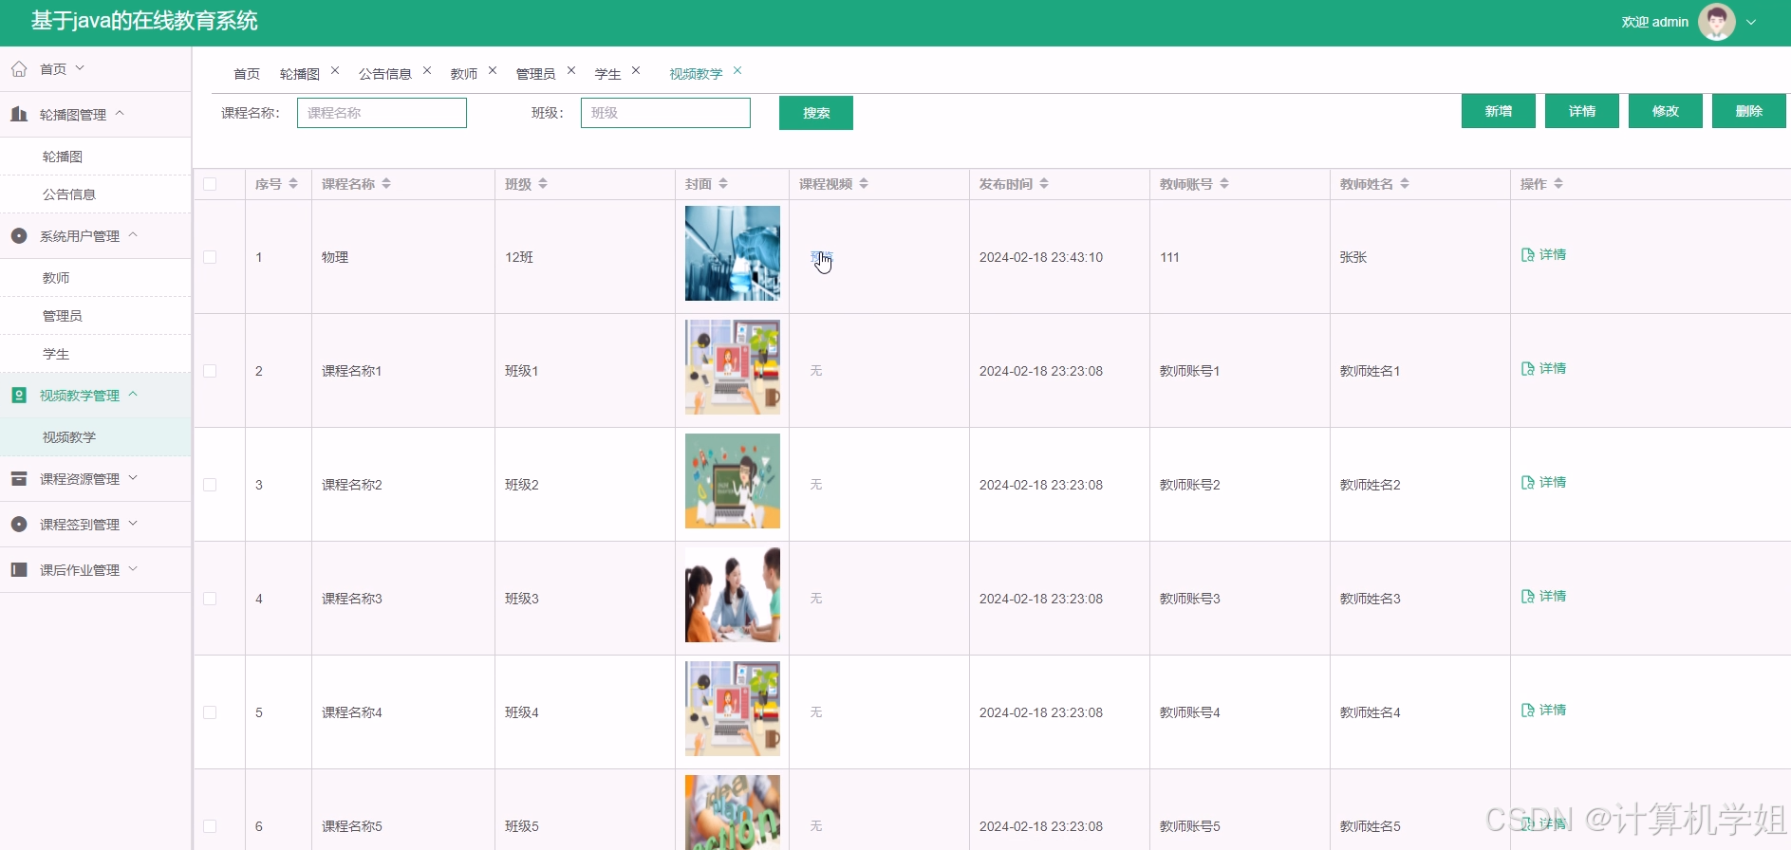Image resolution: width=1791 pixels, height=850 pixels.
Task: Click the 修改 button
Action: click(1666, 111)
